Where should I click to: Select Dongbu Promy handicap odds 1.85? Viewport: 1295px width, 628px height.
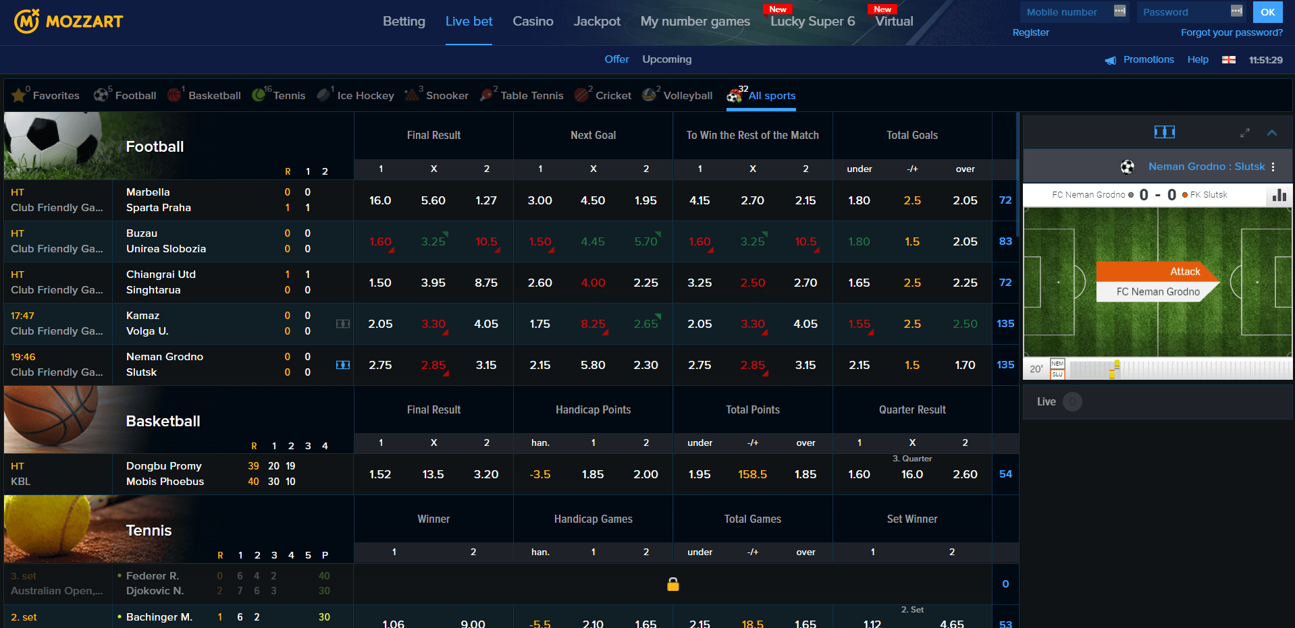point(593,474)
